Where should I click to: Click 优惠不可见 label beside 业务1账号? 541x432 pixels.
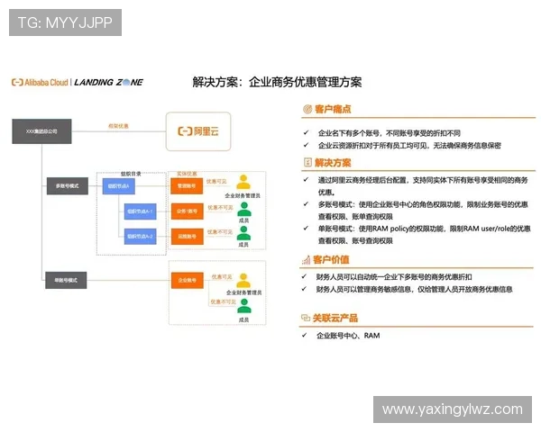pos(220,207)
